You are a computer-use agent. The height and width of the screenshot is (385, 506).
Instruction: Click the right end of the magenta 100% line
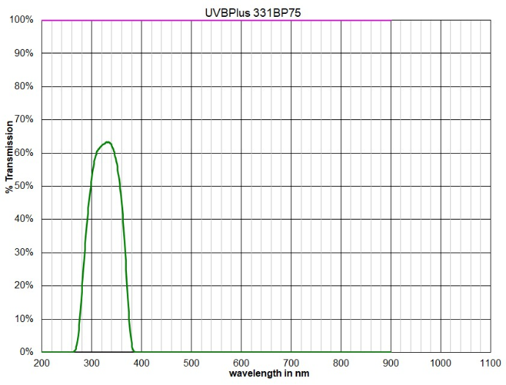click(389, 20)
